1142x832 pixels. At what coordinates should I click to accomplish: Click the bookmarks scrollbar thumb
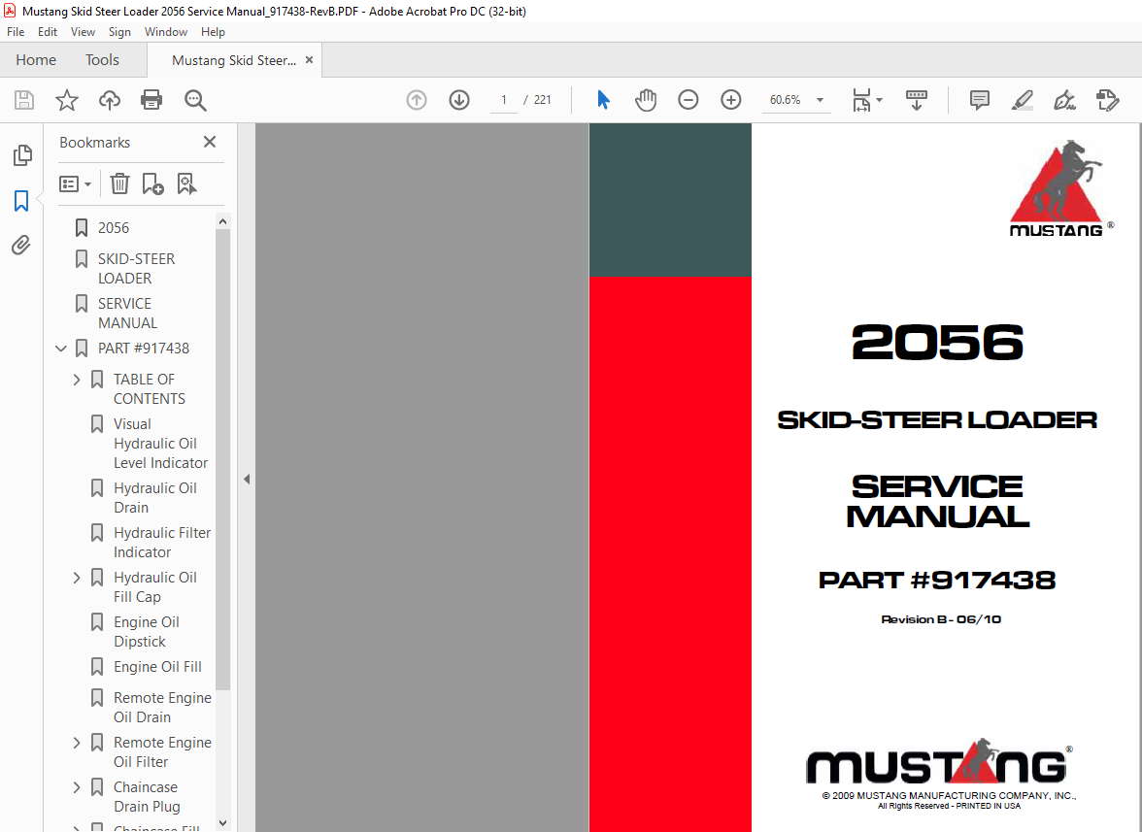tap(223, 459)
